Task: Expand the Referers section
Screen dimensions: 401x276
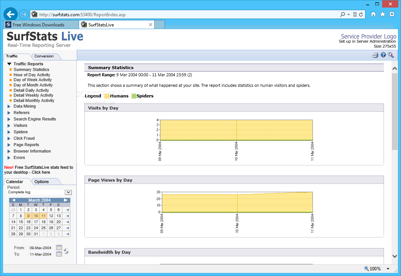Action: click(x=9, y=113)
